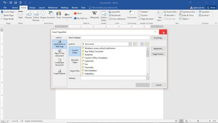Open the Header dropdown

144,12
